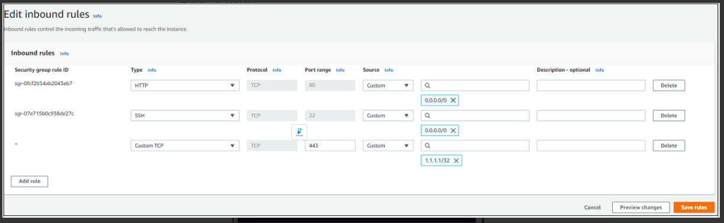The image size is (724, 223).
Task: Click the source search field in Custom TCP rule
Action: [475, 146]
